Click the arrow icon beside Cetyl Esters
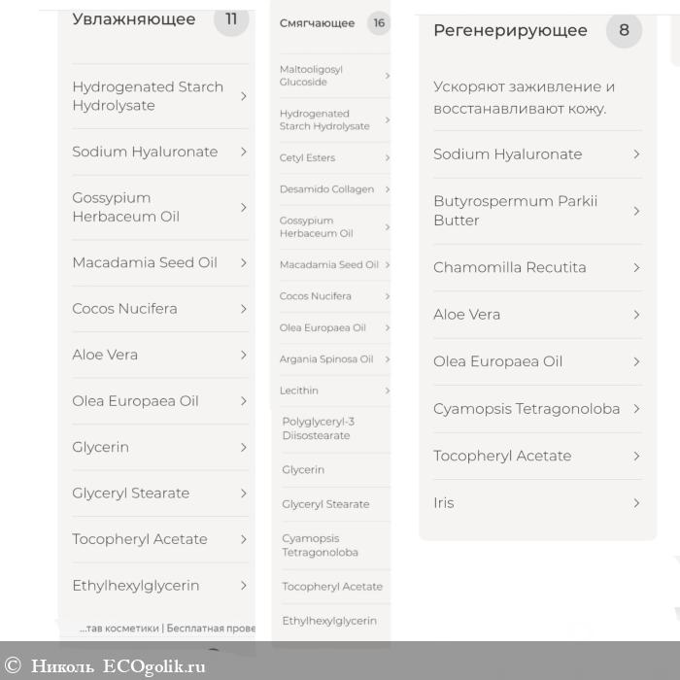680x680 pixels. click(387, 158)
